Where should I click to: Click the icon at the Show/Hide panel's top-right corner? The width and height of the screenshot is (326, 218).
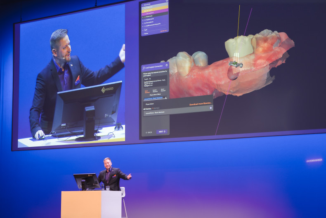pyautogui.click(x=167, y=1)
